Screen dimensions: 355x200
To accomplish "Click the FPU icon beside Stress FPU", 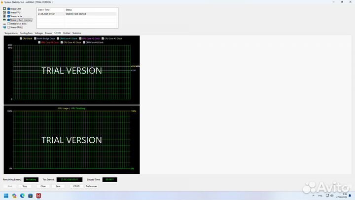I will pos(4,12).
